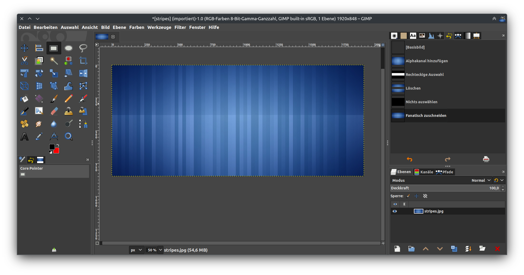Open the layer Modus dropdown showing Normal
The image size is (524, 275).
click(x=480, y=180)
